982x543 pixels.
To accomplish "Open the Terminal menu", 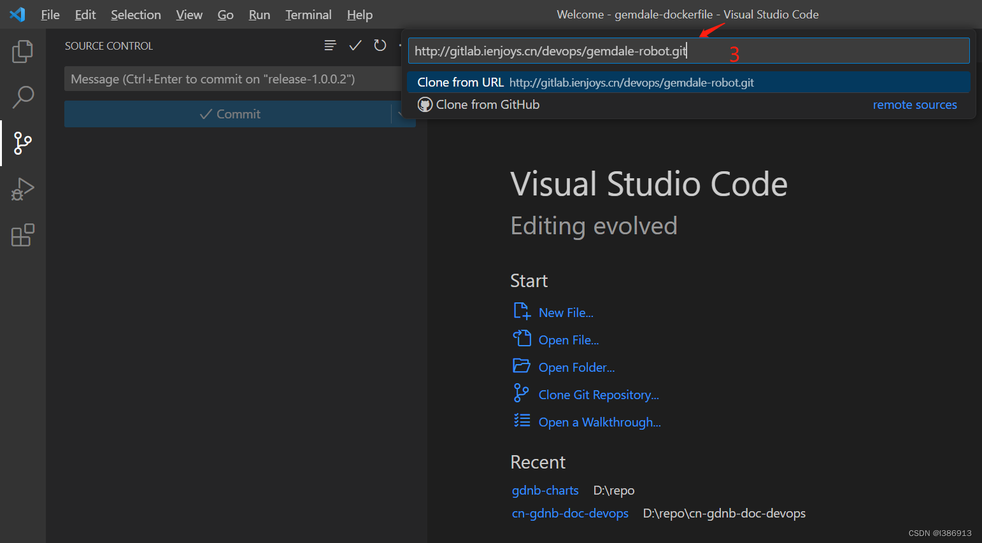I will point(308,14).
